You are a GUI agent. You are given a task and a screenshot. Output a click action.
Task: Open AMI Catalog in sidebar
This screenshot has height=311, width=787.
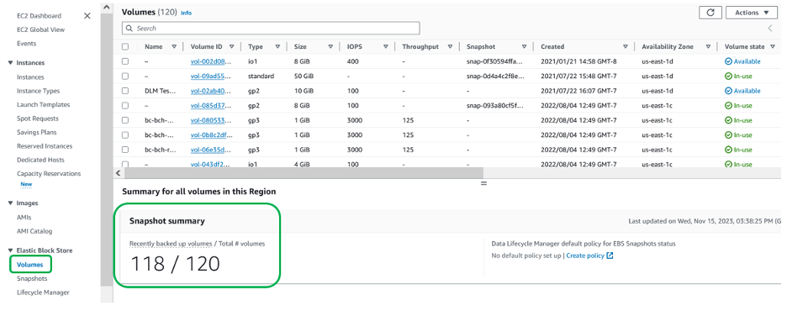tap(34, 231)
